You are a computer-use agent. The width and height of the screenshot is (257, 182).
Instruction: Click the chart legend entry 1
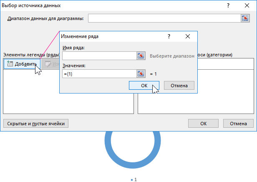click(x=134, y=179)
